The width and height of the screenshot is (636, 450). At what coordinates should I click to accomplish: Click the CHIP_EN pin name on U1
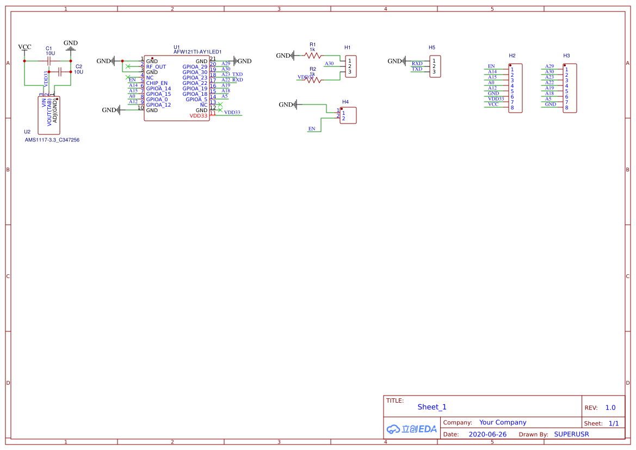pyautogui.click(x=157, y=83)
